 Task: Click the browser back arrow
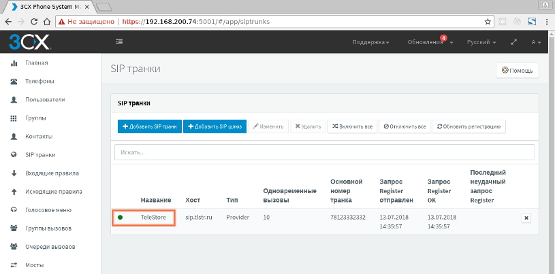(8, 22)
